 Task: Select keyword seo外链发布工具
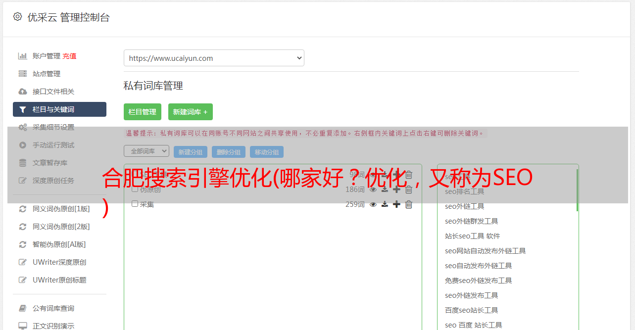(x=472, y=295)
